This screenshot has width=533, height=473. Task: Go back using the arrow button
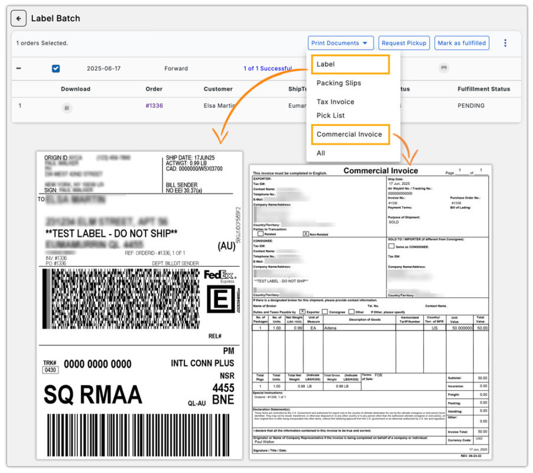pos(18,18)
